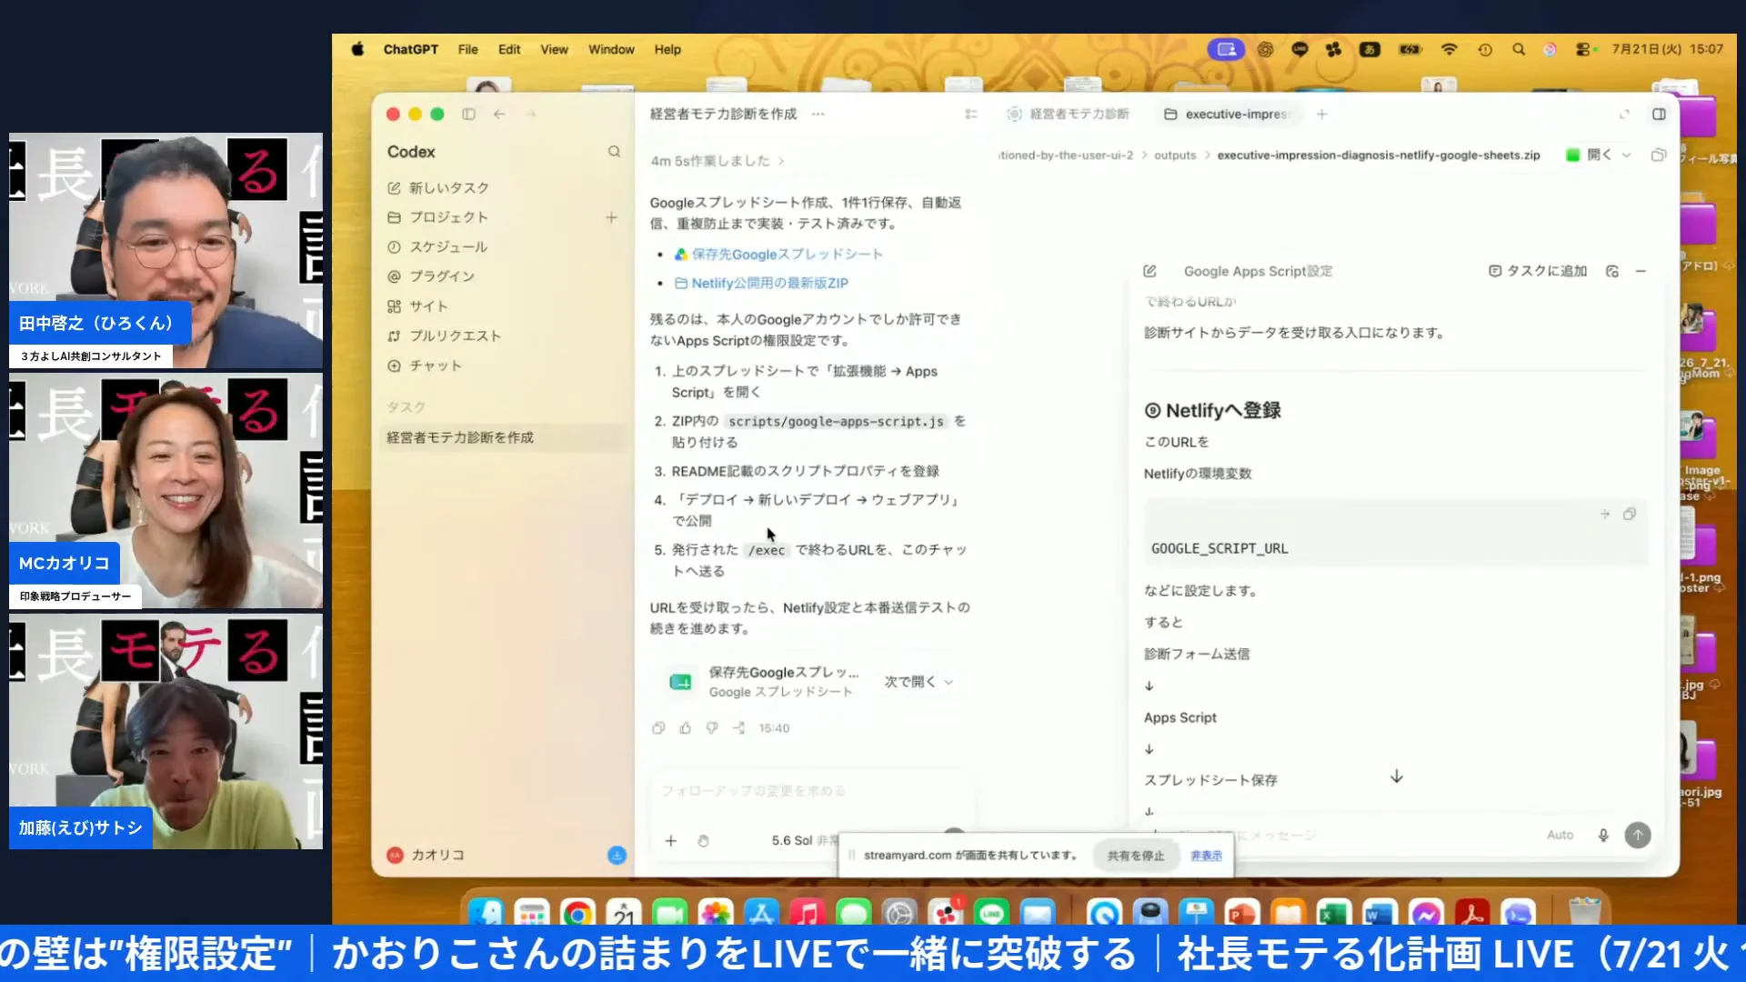This screenshot has height=982, width=1746.
Task: Jump to bottom with the down arrow button
Action: point(1397,777)
